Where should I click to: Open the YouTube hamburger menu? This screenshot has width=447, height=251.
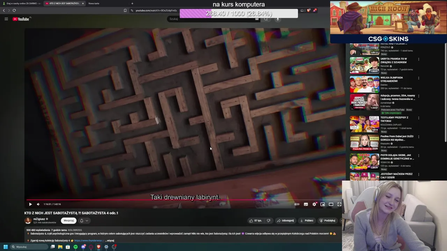(x=6, y=19)
